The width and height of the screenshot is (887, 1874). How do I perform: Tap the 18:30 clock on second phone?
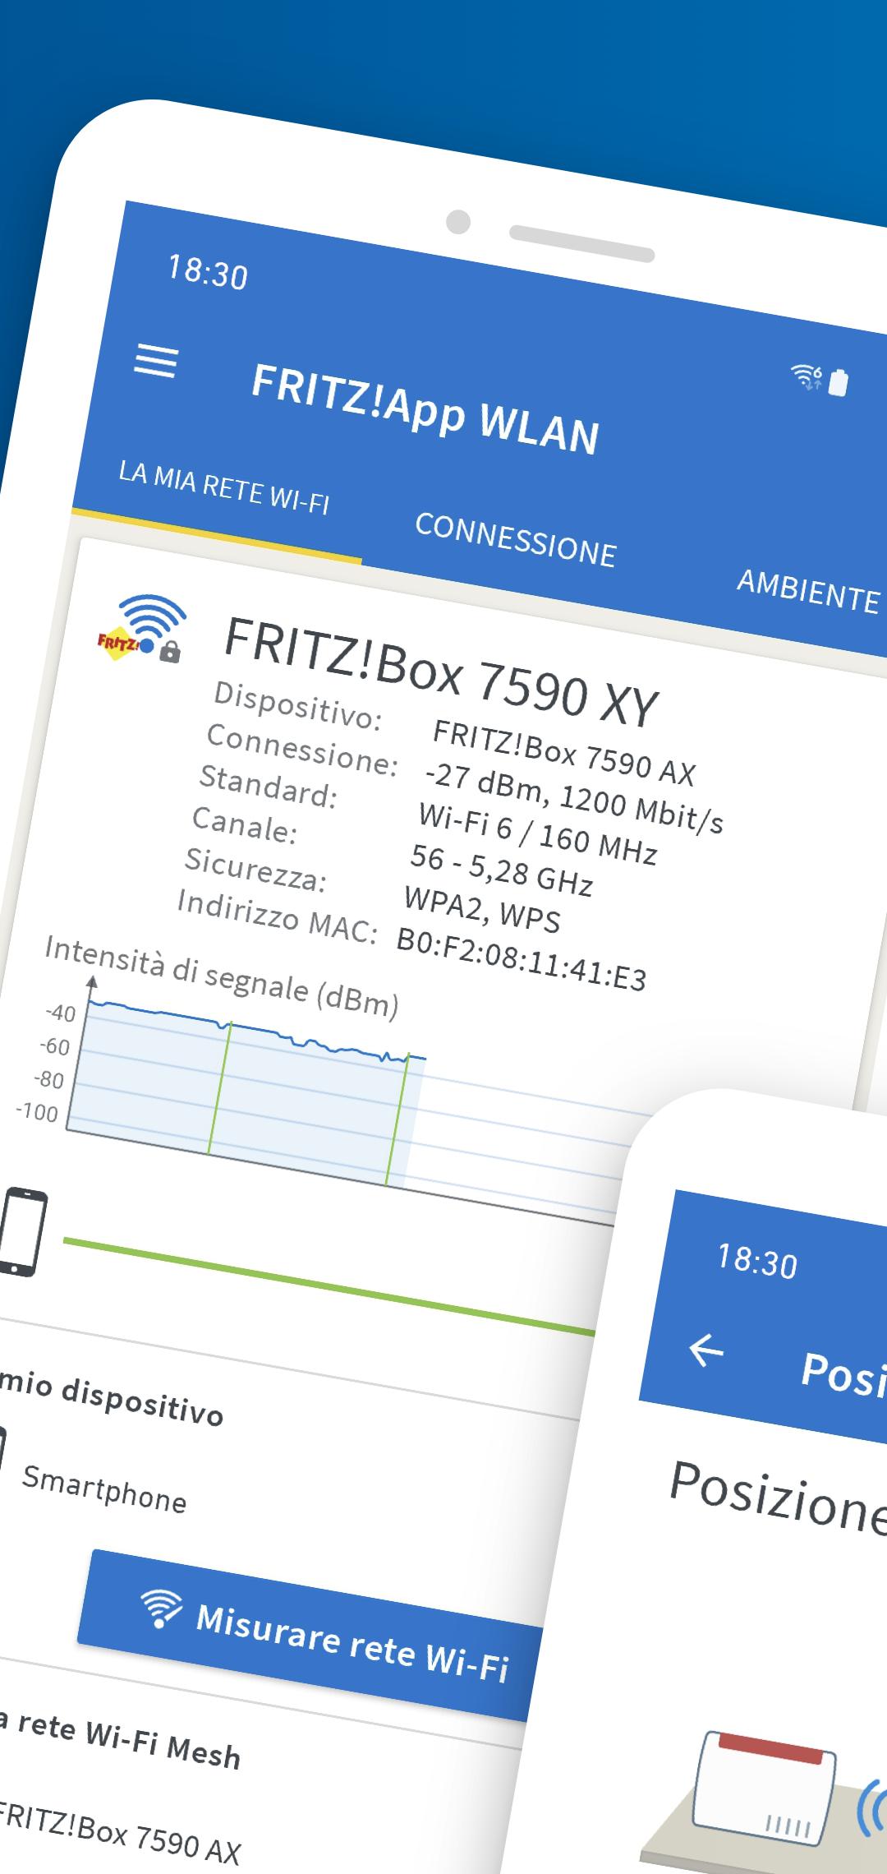[x=756, y=1261]
